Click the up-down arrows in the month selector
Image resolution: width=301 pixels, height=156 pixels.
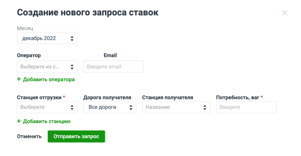[x=72, y=38]
